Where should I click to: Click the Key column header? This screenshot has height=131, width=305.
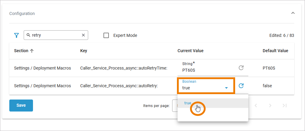[84, 51]
